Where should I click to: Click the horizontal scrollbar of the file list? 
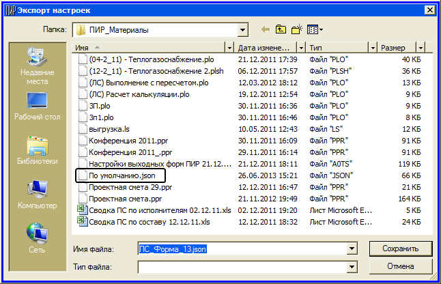[x=246, y=232]
